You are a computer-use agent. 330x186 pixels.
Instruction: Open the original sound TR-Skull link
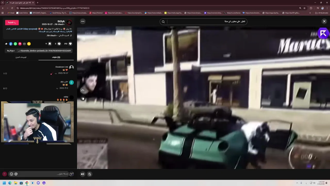tap(58, 35)
